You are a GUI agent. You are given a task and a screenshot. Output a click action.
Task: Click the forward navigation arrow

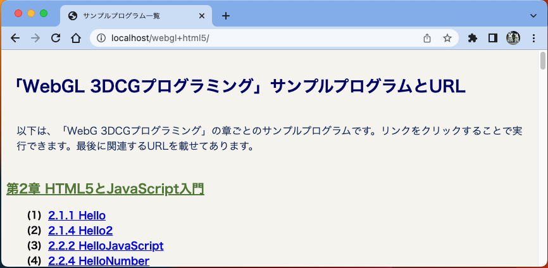(x=35, y=38)
